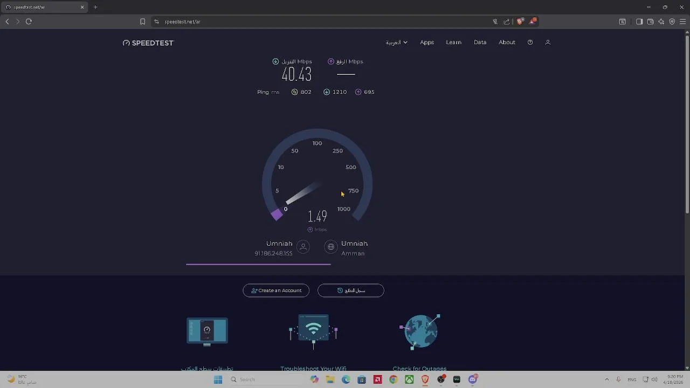Open the Learn menu item
The width and height of the screenshot is (690, 388).
coord(453,42)
